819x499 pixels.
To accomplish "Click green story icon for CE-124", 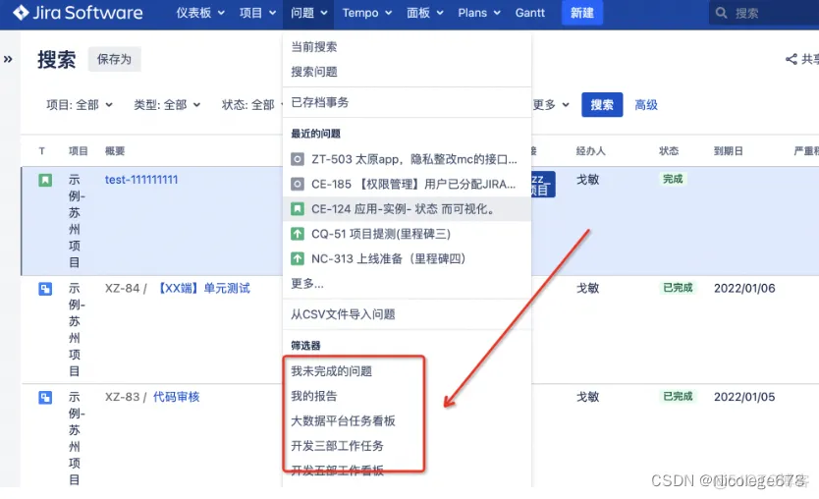I will coord(298,209).
